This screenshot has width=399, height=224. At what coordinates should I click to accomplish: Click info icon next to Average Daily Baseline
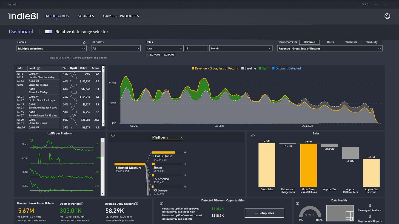coord(136,203)
